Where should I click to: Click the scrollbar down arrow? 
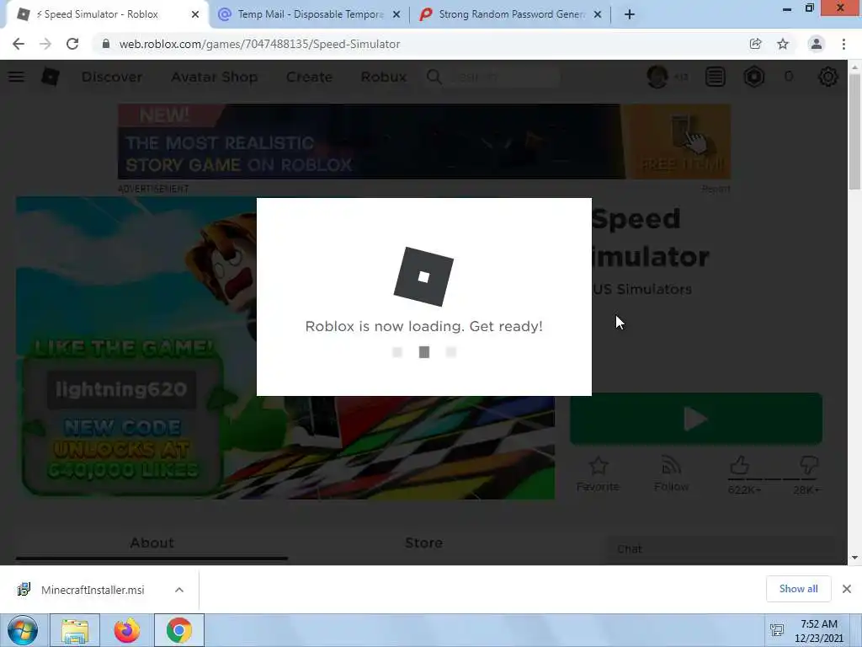(x=854, y=558)
